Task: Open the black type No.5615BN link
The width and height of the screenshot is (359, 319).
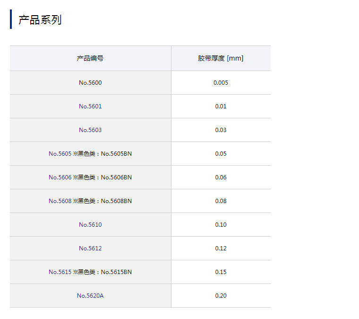Action: pyautogui.click(x=116, y=272)
